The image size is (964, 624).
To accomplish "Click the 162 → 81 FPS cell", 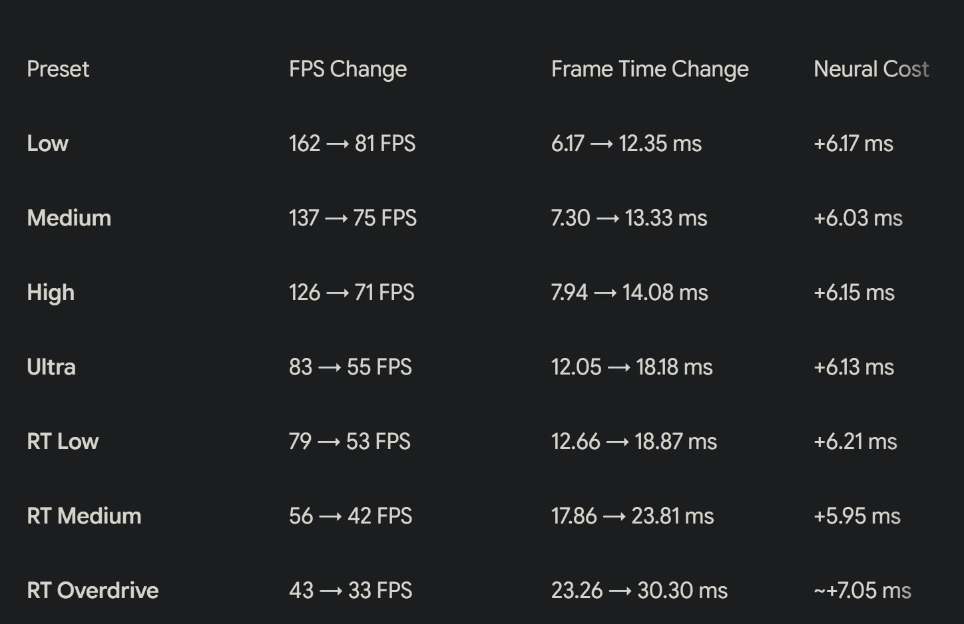I will click(352, 144).
